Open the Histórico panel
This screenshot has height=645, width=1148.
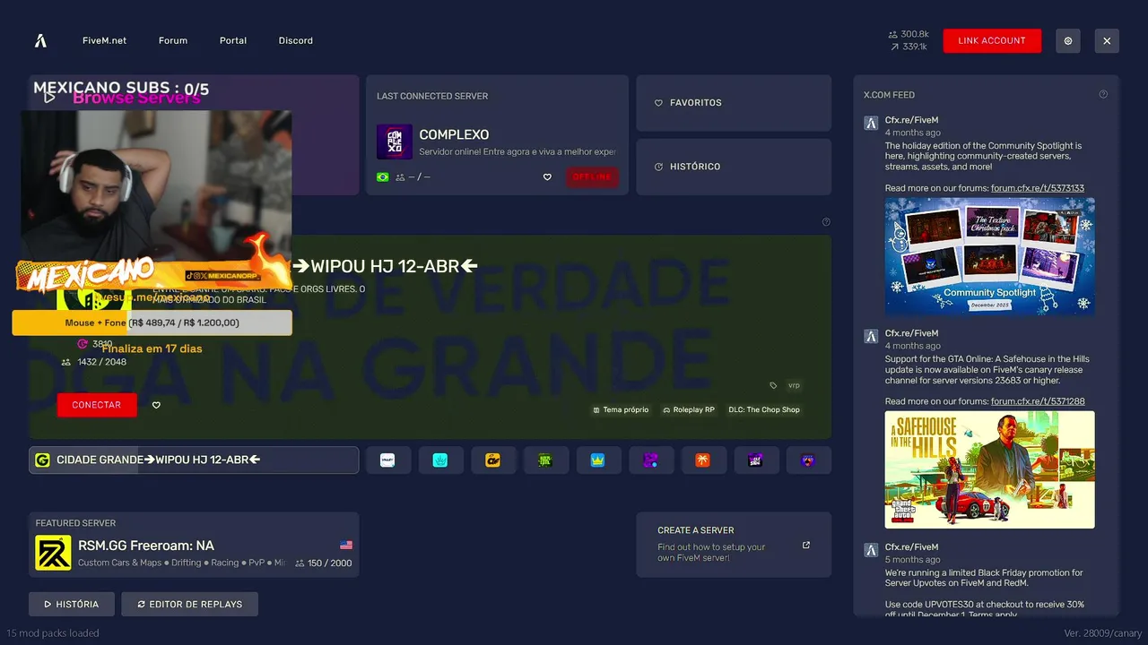(734, 167)
